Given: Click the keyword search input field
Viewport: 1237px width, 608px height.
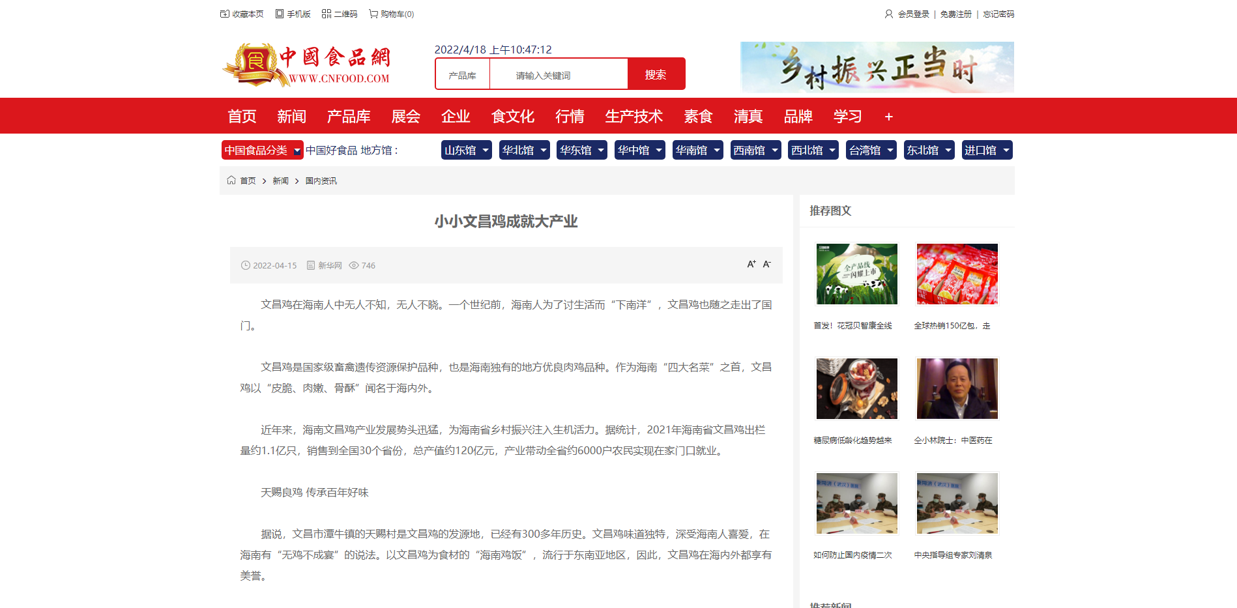Looking at the screenshot, I should point(559,75).
